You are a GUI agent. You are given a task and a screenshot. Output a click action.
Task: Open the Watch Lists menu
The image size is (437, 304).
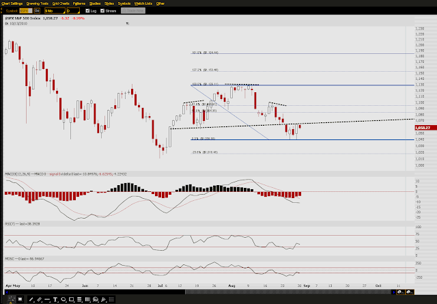(x=143, y=3)
